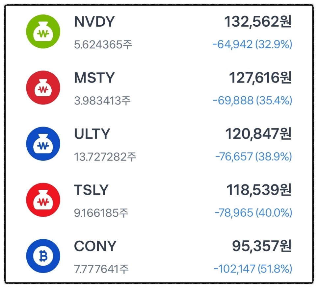Image resolution: width=318 pixels, height=288 pixels.
Task: Click the TSLY share count 9.166185주
Action: click(101, 213)
